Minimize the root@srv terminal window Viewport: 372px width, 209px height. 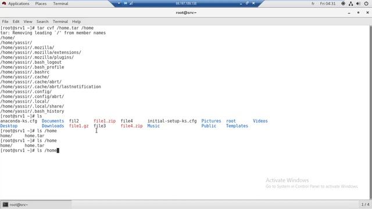pos(349,13)
